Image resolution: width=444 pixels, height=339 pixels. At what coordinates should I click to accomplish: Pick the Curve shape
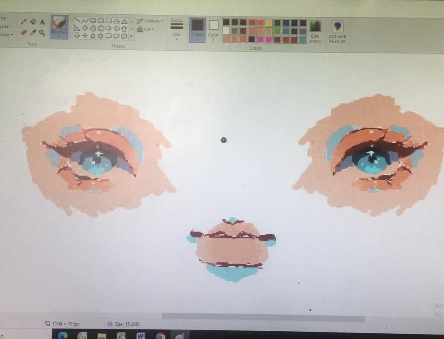tap(85, 21)
